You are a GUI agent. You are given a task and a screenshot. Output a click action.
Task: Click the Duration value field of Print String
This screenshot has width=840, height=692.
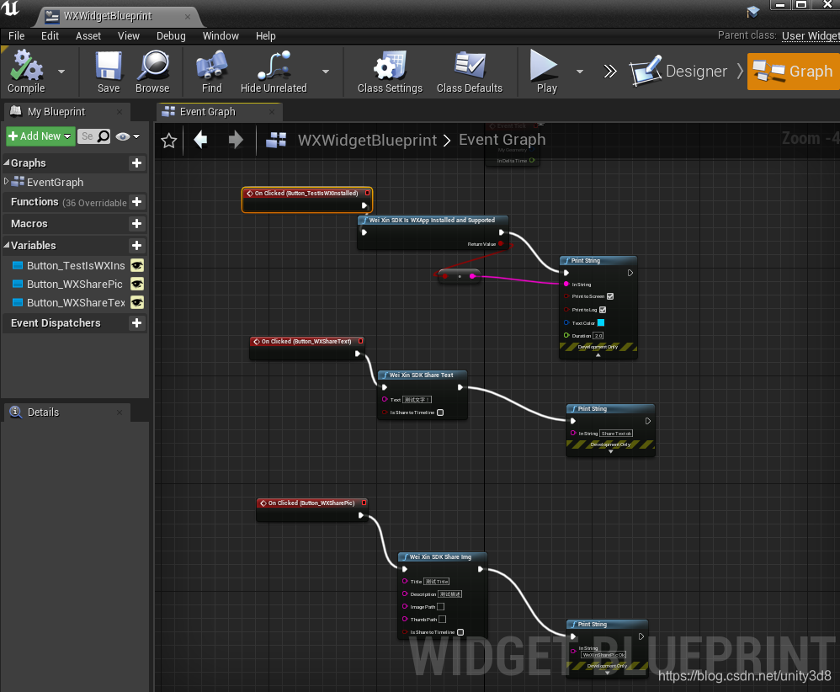pos(598,336)
